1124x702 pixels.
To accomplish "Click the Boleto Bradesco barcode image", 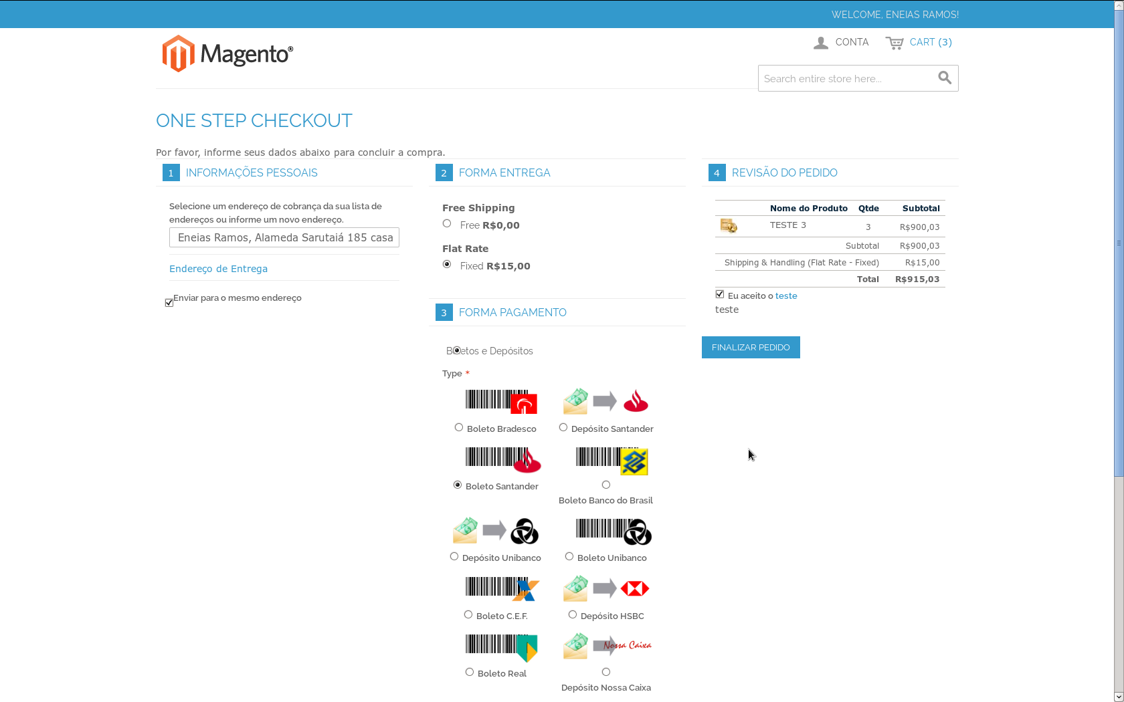I will (501, 401).
